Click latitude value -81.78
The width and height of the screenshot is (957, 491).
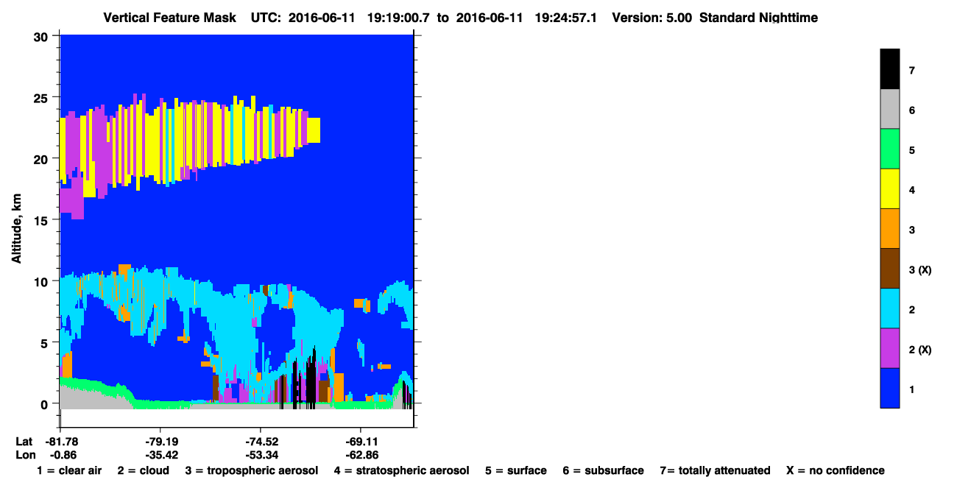60,442
